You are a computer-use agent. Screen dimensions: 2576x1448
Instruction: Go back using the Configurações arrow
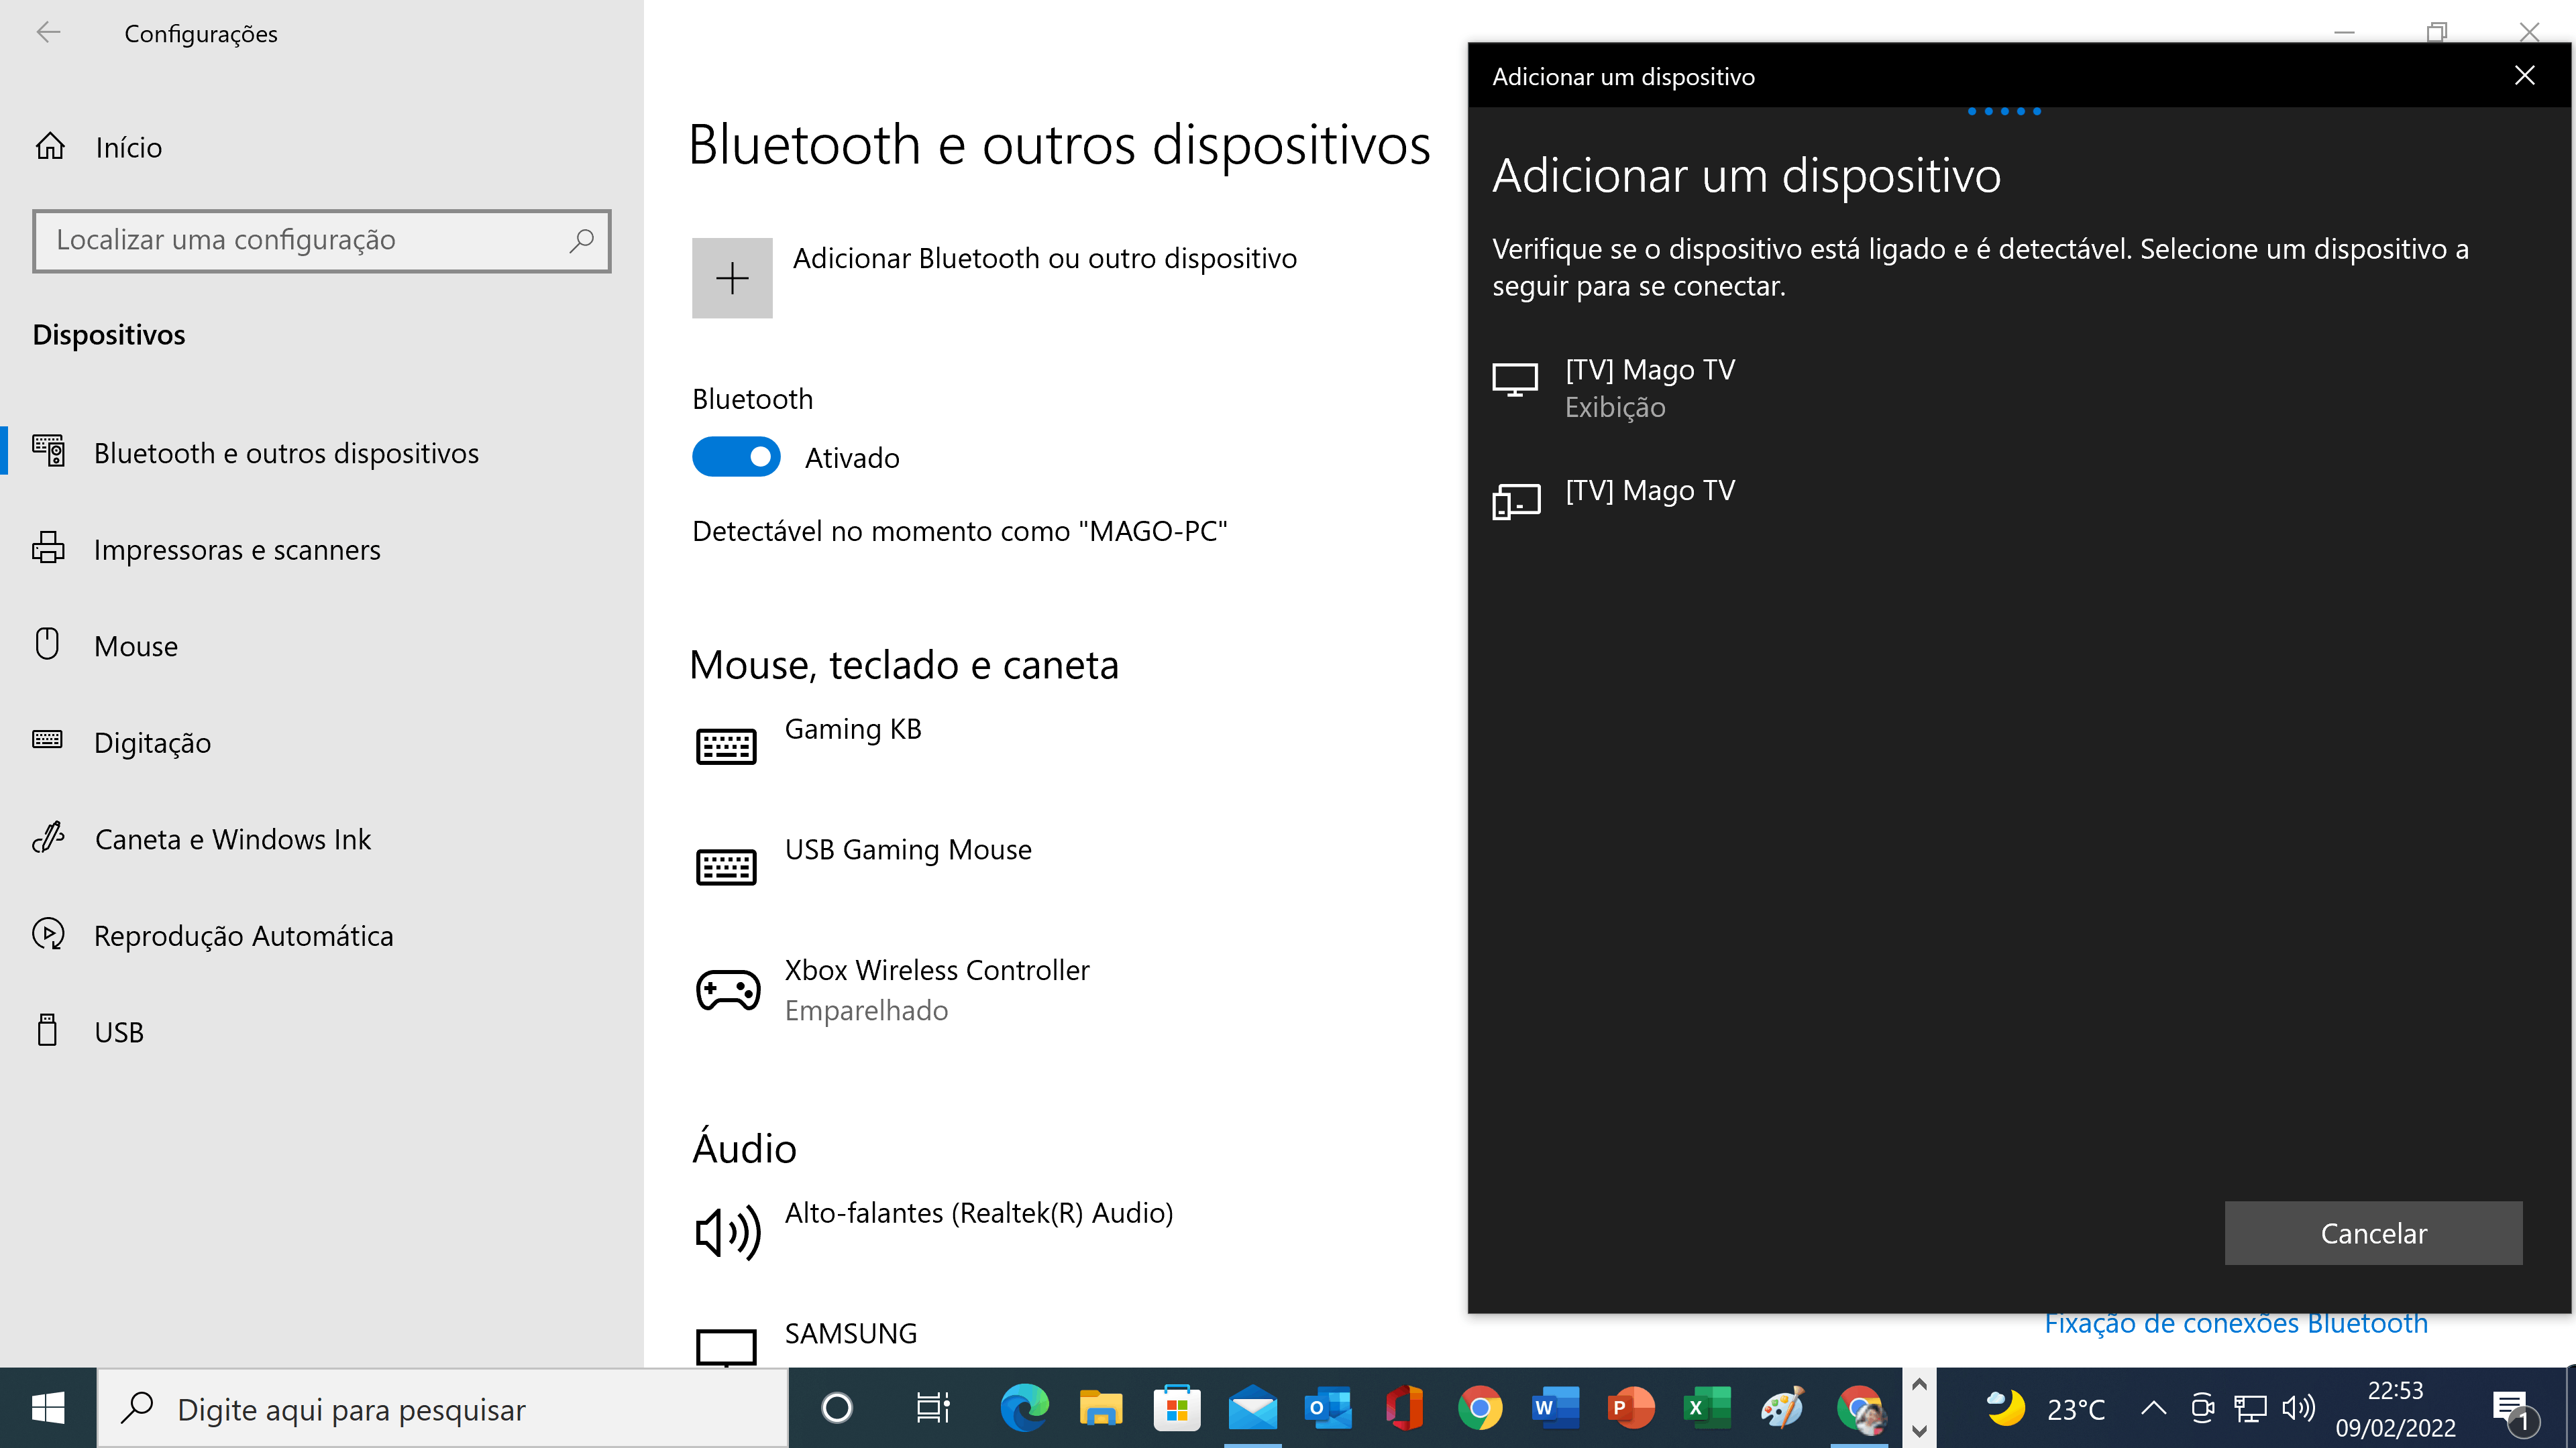[x=48, y=33]
